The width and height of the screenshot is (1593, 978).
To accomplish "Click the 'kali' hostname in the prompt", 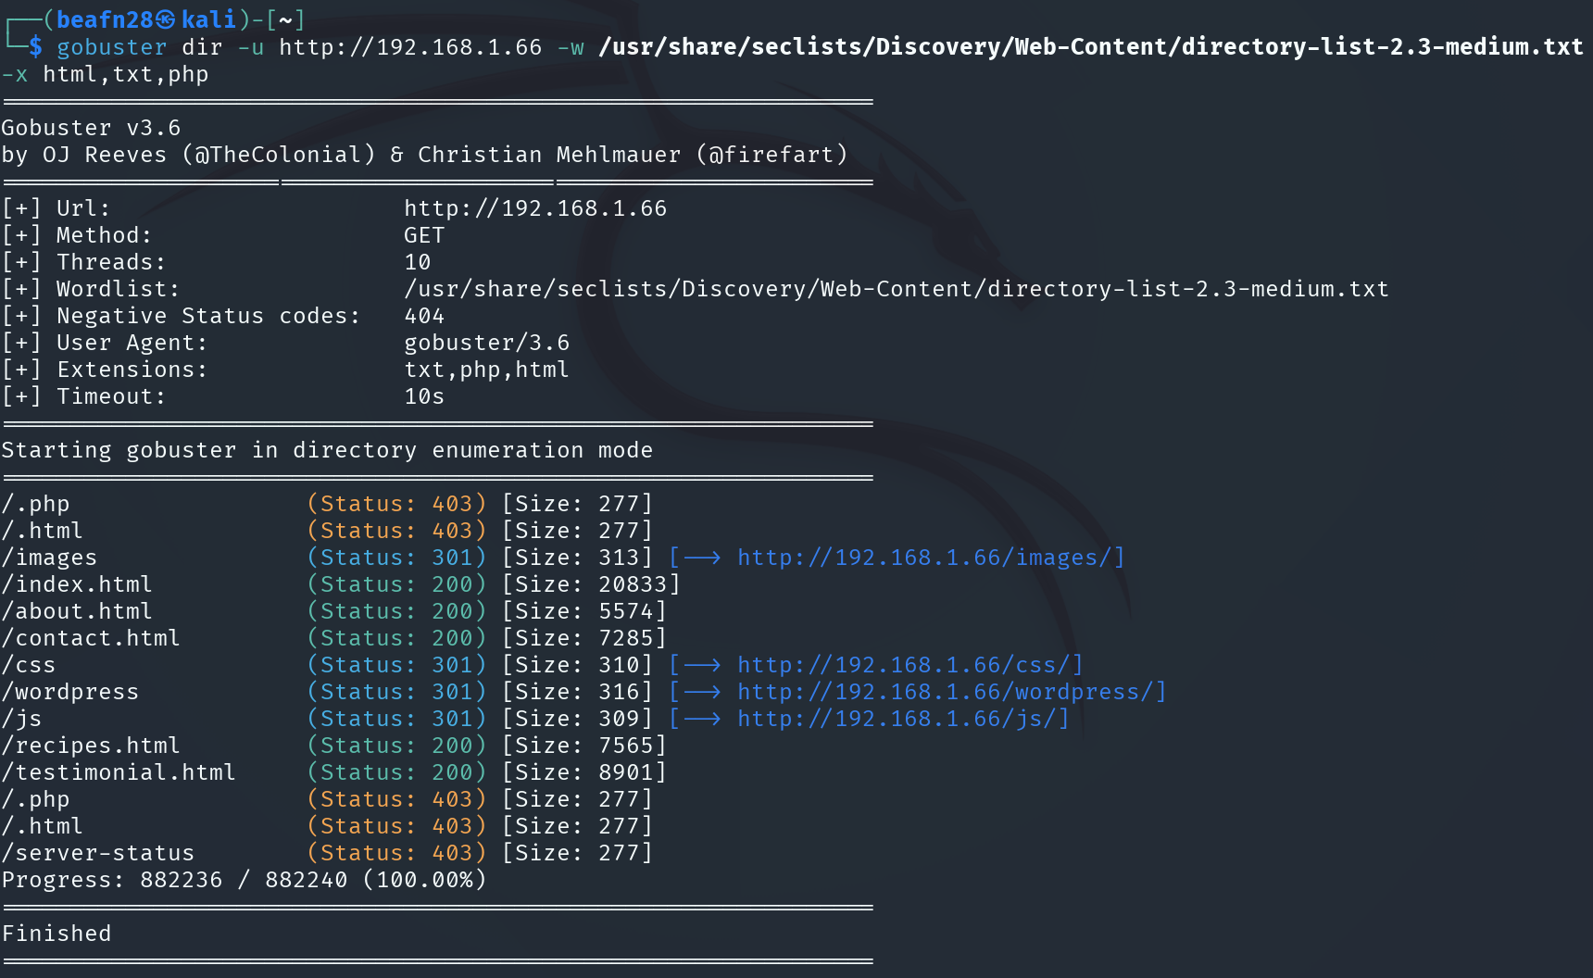I will pos(208,19).
